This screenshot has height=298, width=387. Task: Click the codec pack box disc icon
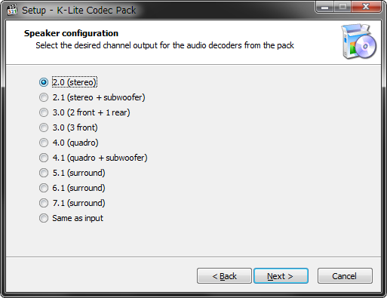359,41
